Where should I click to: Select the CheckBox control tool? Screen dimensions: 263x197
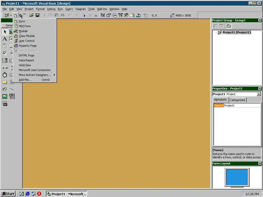click(5, 53)
